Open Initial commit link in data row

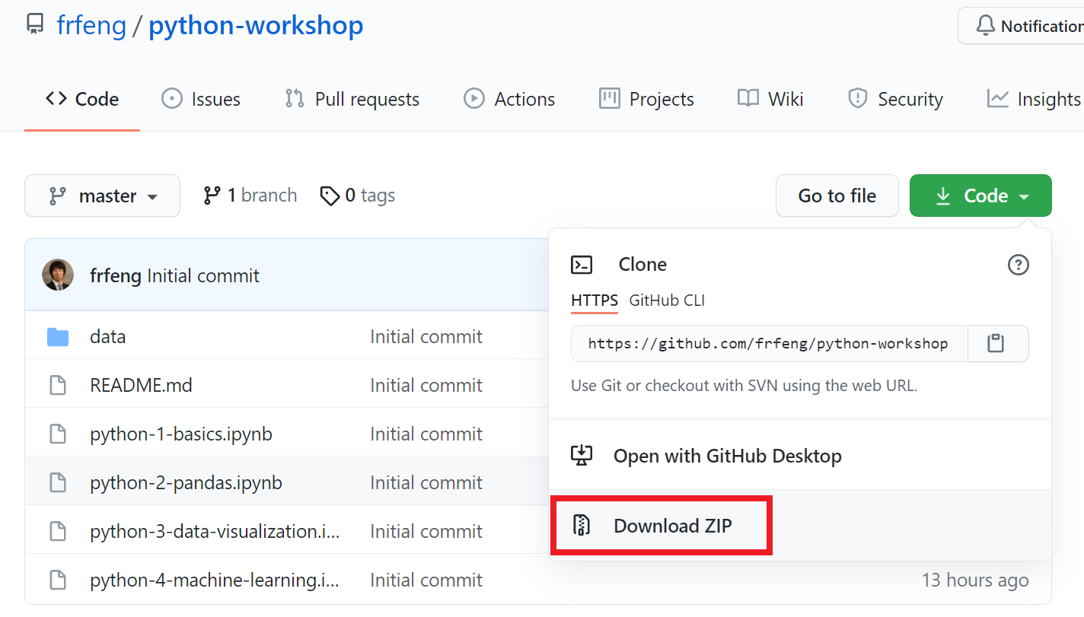(426, 336)
